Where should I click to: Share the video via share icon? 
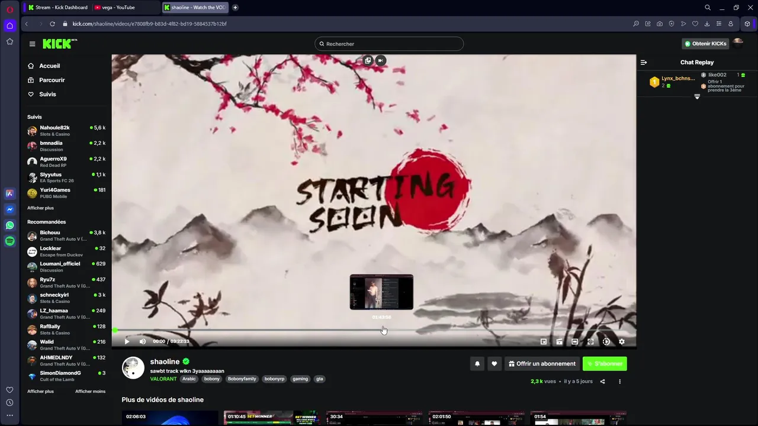coord(603,382)
